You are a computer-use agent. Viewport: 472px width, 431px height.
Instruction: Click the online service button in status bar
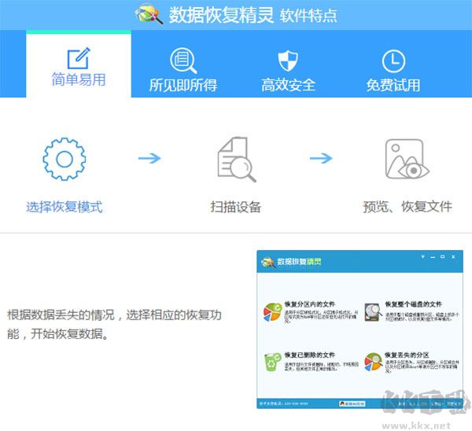pyautogui.click(x=352, y=403)
